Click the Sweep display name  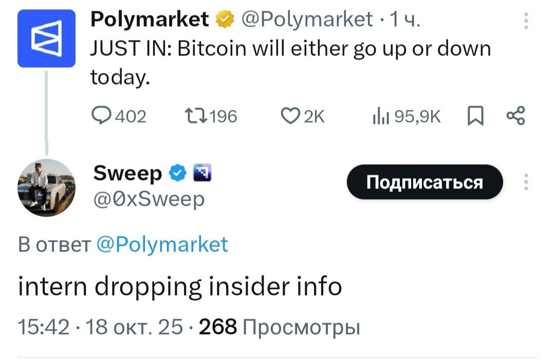127,174
